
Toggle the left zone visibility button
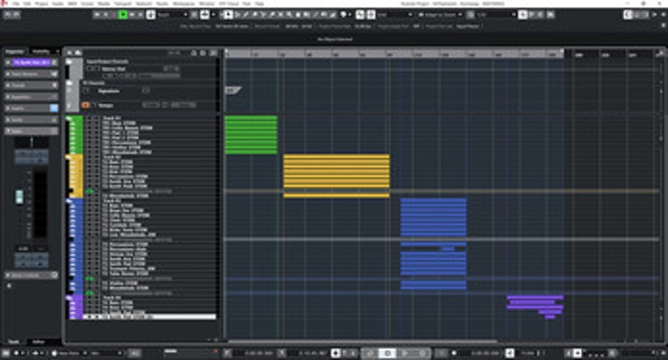(628, 14)
